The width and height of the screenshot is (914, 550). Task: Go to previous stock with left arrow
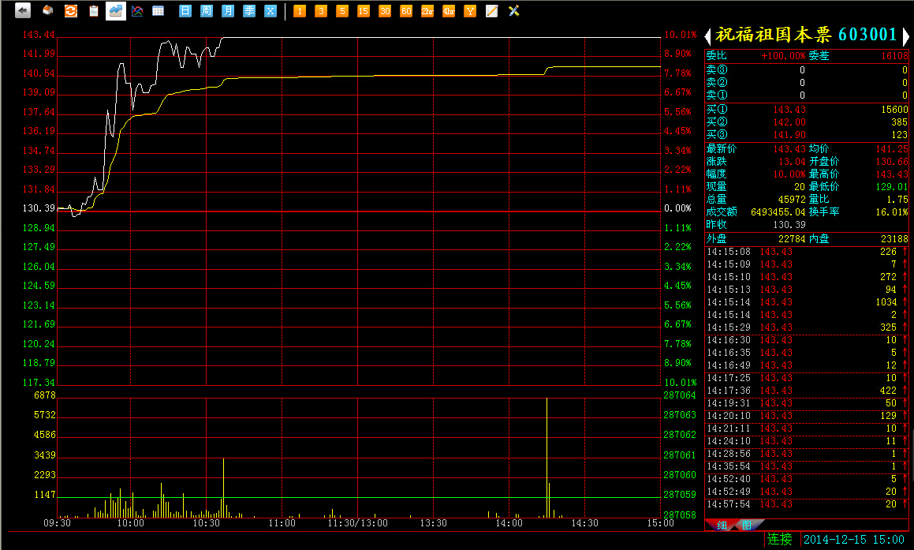(x=707, y=37)
